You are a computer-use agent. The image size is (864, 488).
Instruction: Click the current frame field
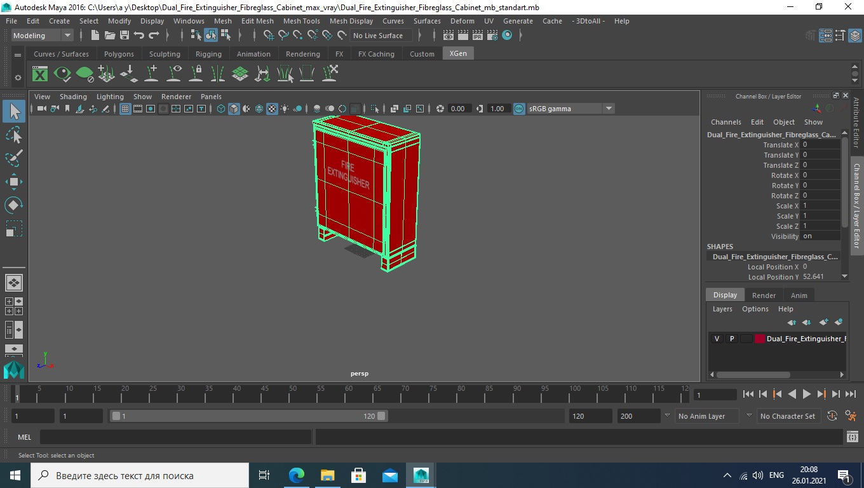tap(715, 395)
